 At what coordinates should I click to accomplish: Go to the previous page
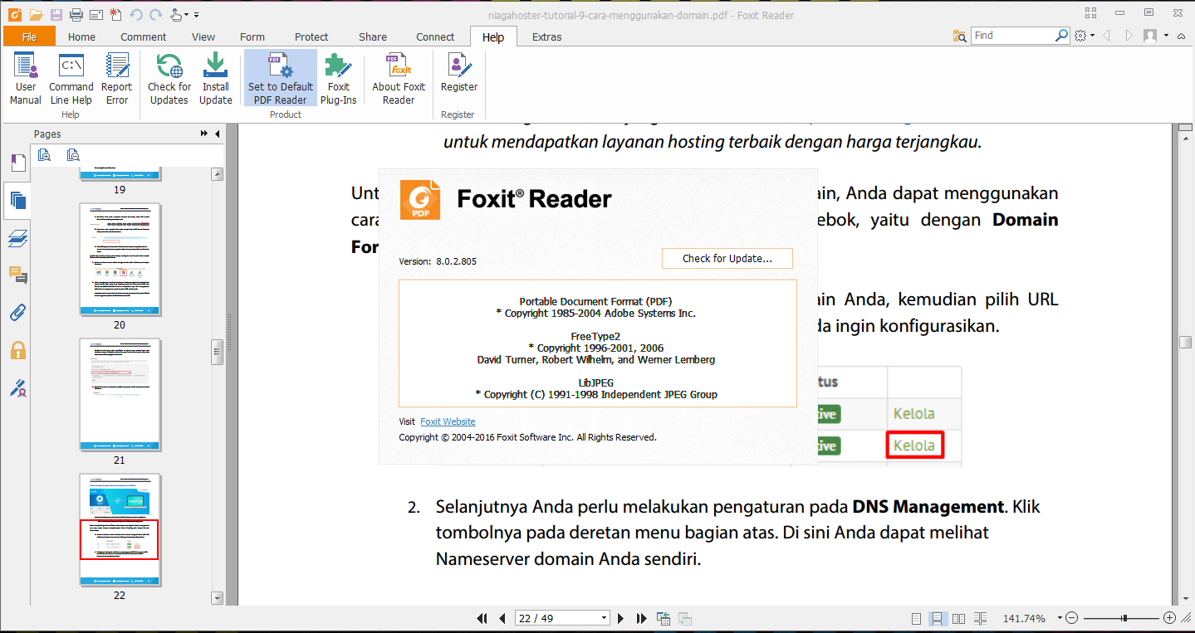(502, 618)
